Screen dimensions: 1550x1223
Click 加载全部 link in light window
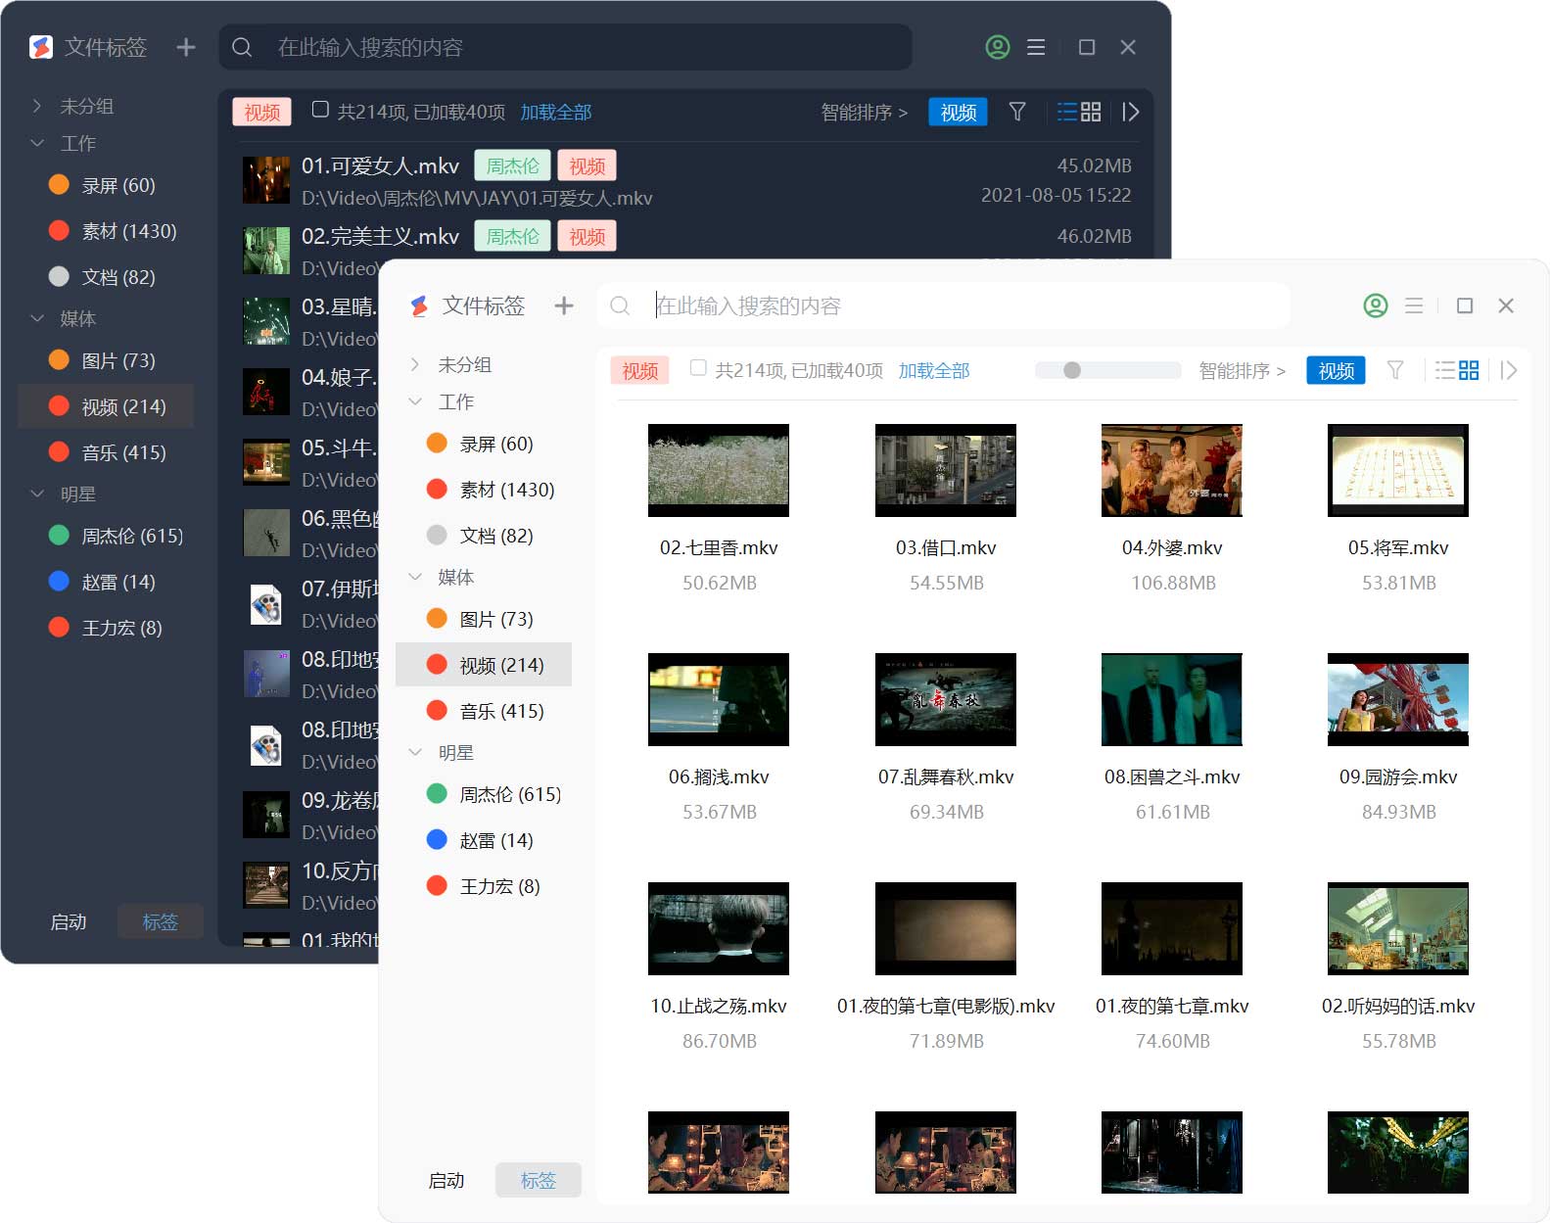point(934,370)
